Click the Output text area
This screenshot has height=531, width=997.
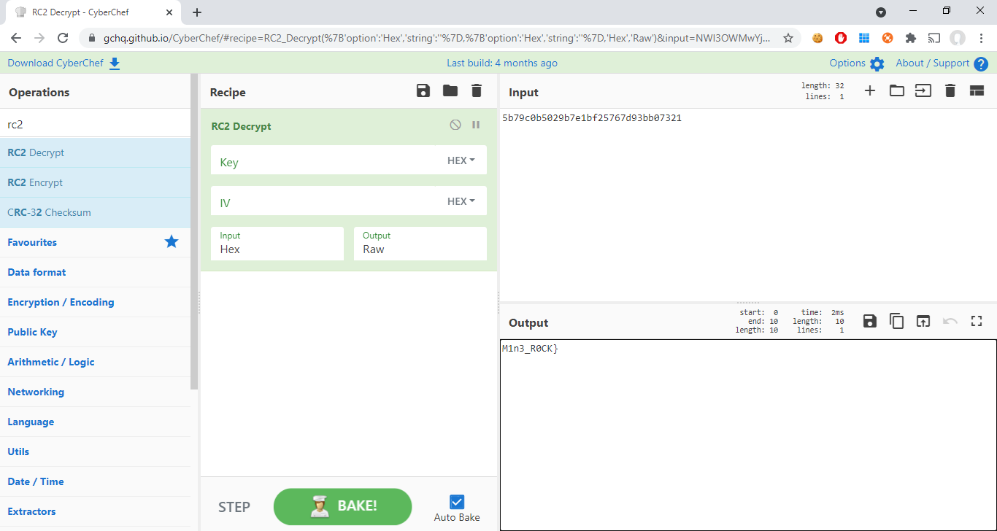tap(748, 435)
